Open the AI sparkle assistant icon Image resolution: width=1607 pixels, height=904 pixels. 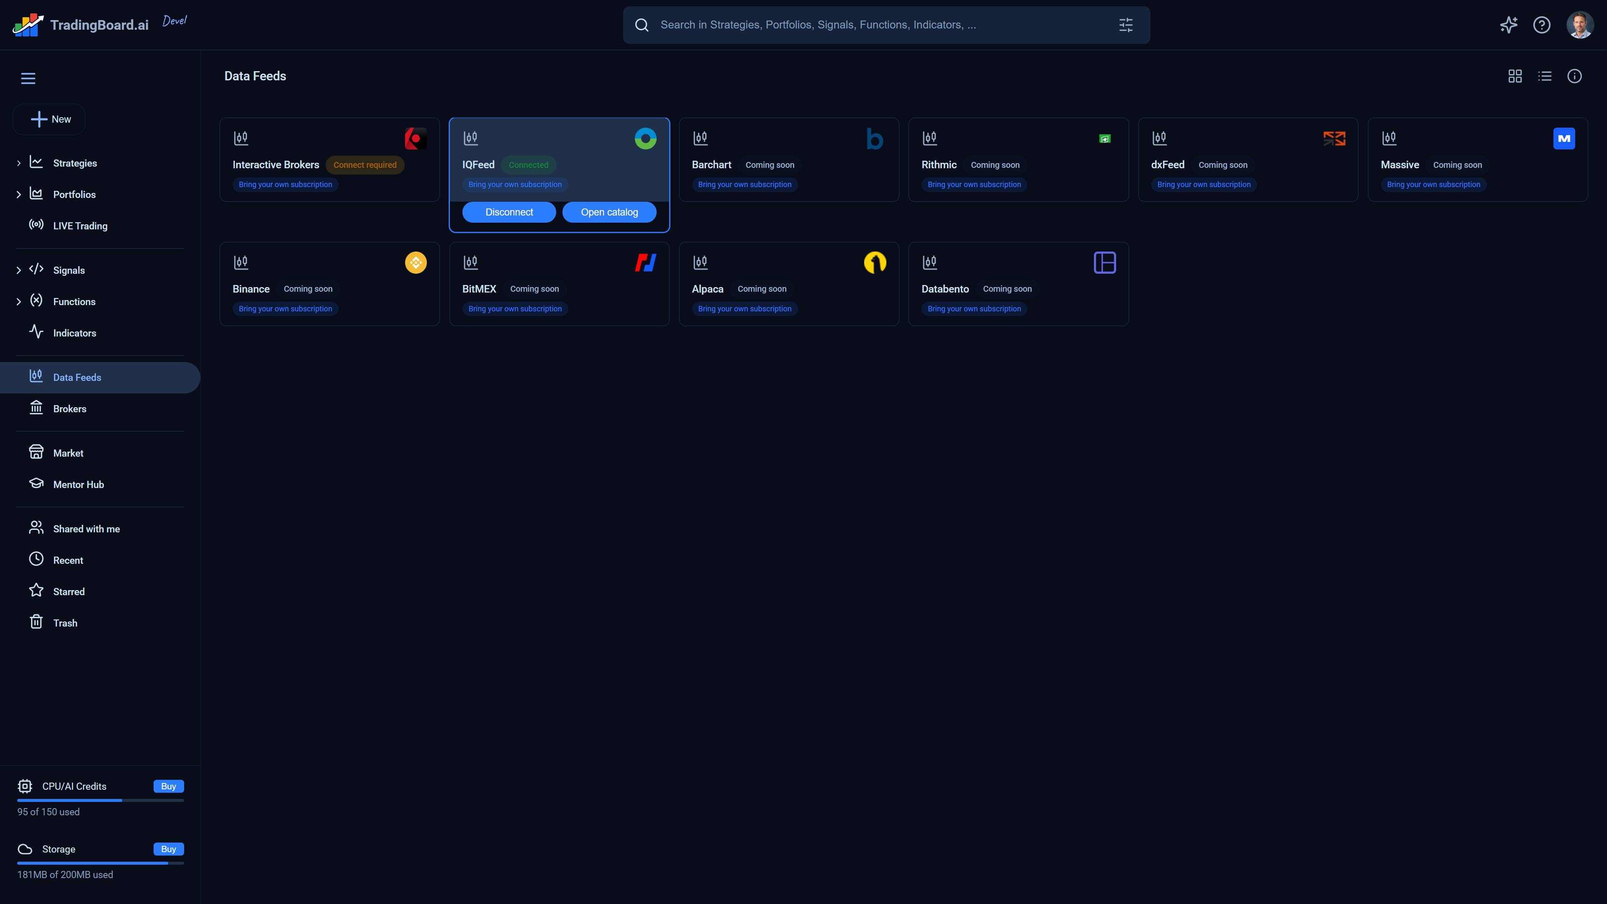coord(1508,25)
